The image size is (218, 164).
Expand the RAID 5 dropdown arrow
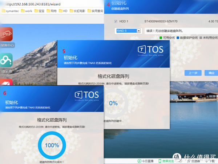138,31
